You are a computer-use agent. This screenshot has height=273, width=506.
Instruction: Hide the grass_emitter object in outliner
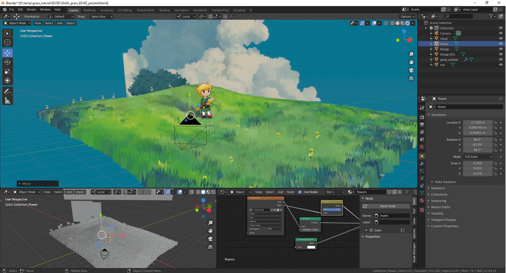(501, 60)
